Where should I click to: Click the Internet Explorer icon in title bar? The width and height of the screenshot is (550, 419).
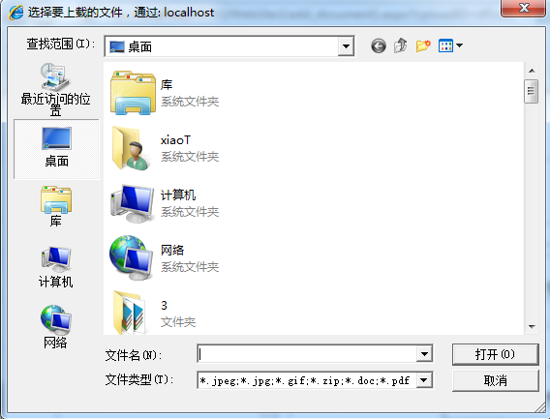(x=16, y=13)
